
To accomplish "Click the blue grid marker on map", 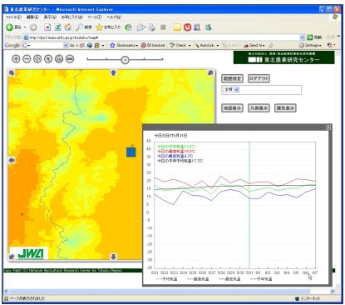I will tap(131, 152).
